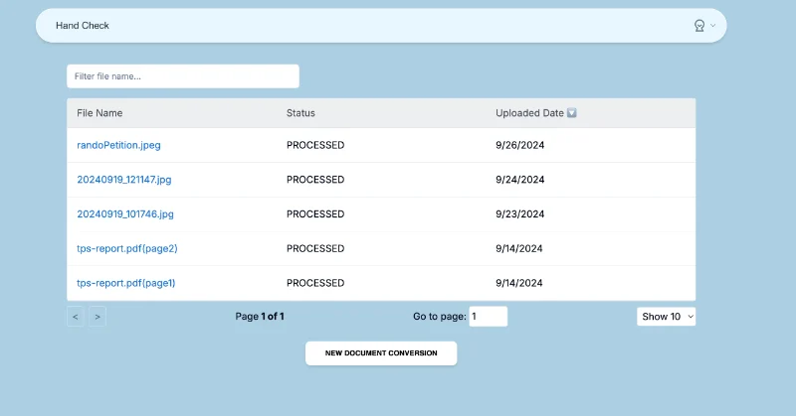Click the Status column header
The image size is (796, 416).
tap(300, 113)
